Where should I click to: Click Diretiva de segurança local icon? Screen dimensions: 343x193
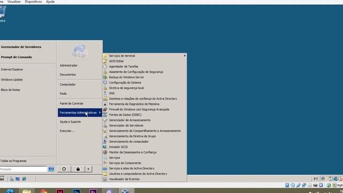(x=105, y=88)
